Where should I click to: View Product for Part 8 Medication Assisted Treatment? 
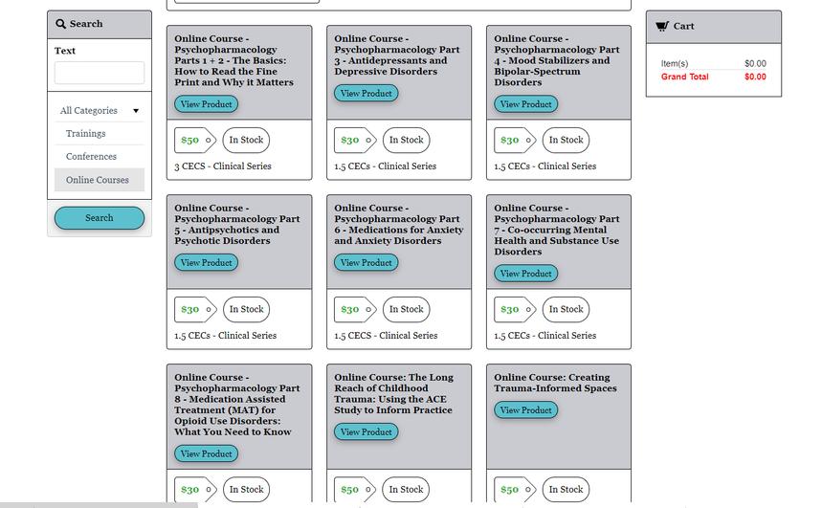coord(206,453)
